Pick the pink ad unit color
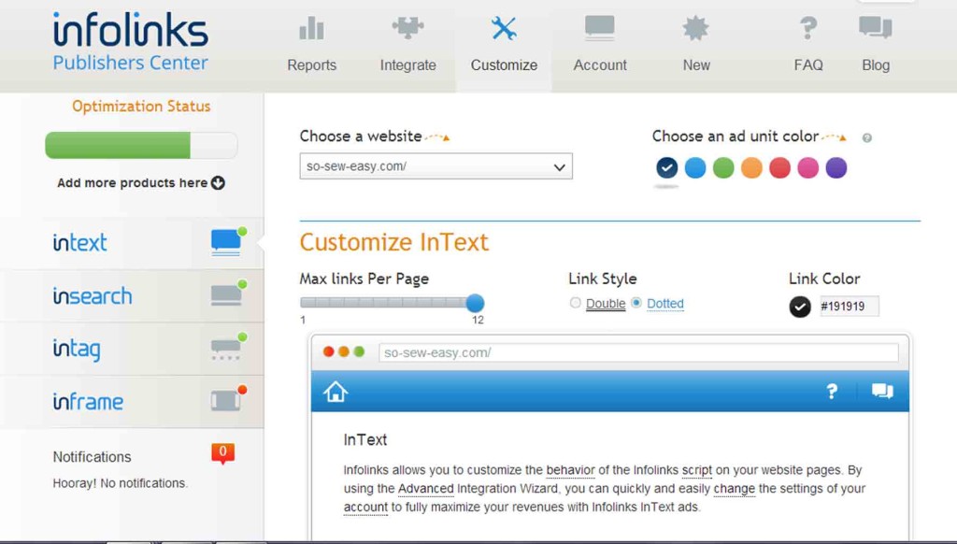Image resolution: width=957 pixels, height=544 pixels. point(808,167)
